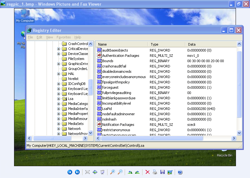Open the picture for editing
The image size is (250, 178).
[170, 172]
